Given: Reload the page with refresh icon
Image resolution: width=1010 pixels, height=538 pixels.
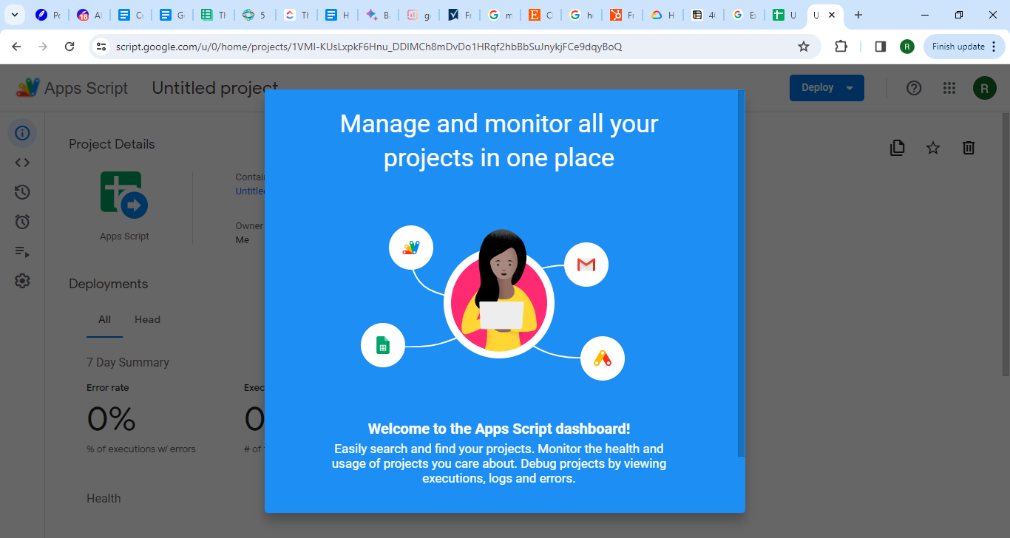Looking at the screenshot, I should (x=70, y=47).
